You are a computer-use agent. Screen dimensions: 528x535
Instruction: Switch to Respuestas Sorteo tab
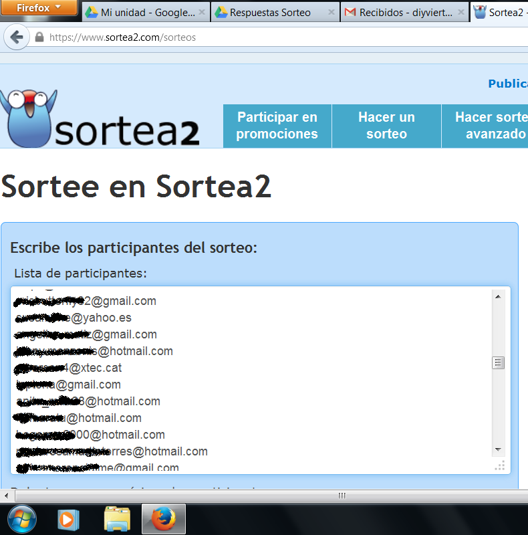275,12
